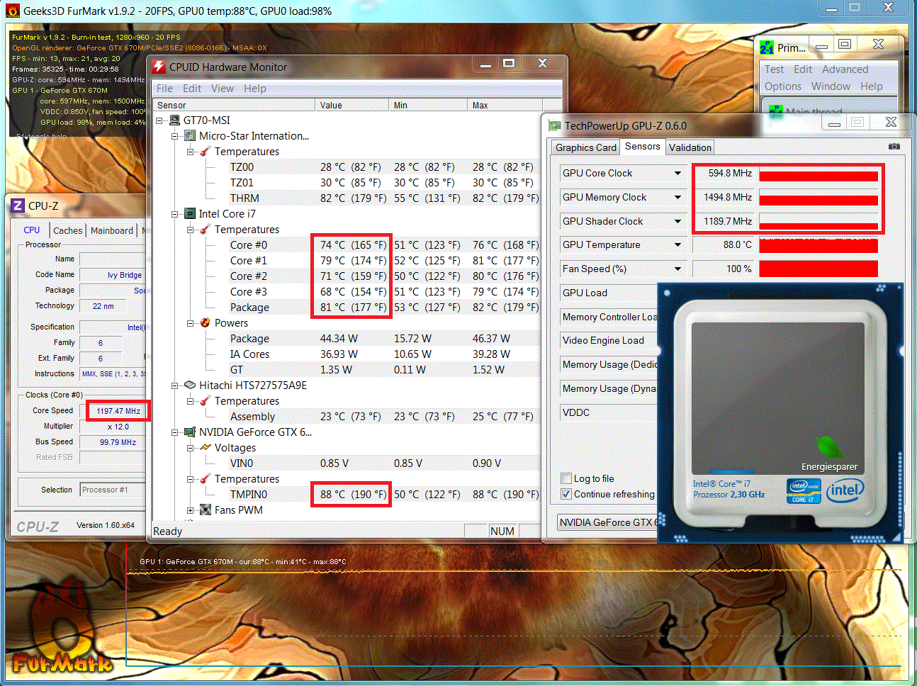Collapse the Powers tree node

(x=191, y=323)
